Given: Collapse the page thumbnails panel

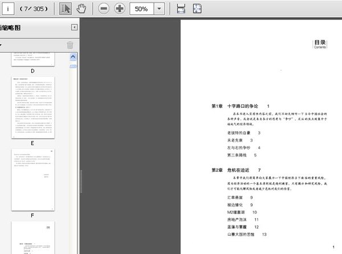Looking at the screenshot, I should pyautogui.click(x=74, y=27).
